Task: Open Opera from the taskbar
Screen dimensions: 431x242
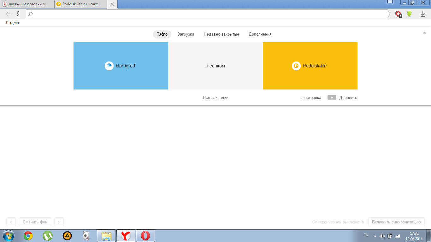Action: click(145, 236)
